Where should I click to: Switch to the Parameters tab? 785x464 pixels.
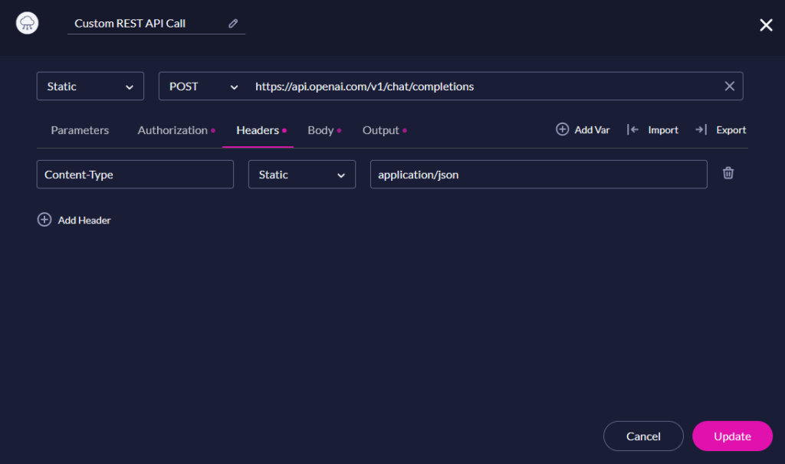80,130
